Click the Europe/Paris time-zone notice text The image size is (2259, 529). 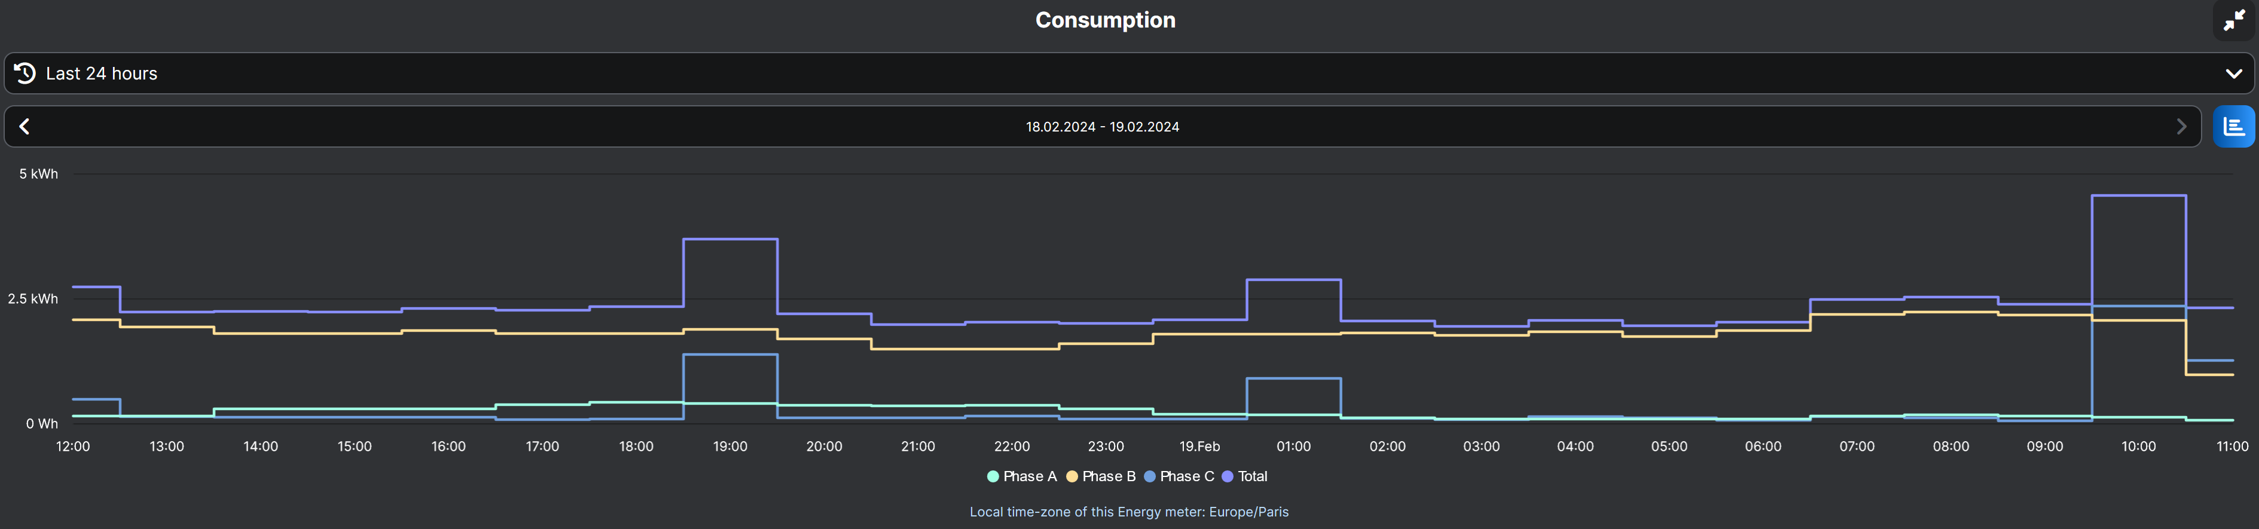point(1129,512)
